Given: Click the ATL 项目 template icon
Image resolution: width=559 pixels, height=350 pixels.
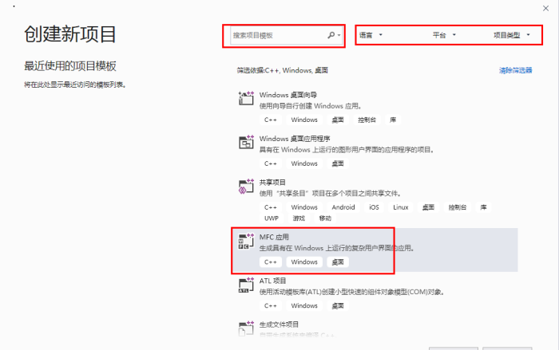Looking at the screenshot, I should pyautogui.click(x=246, y=285).
